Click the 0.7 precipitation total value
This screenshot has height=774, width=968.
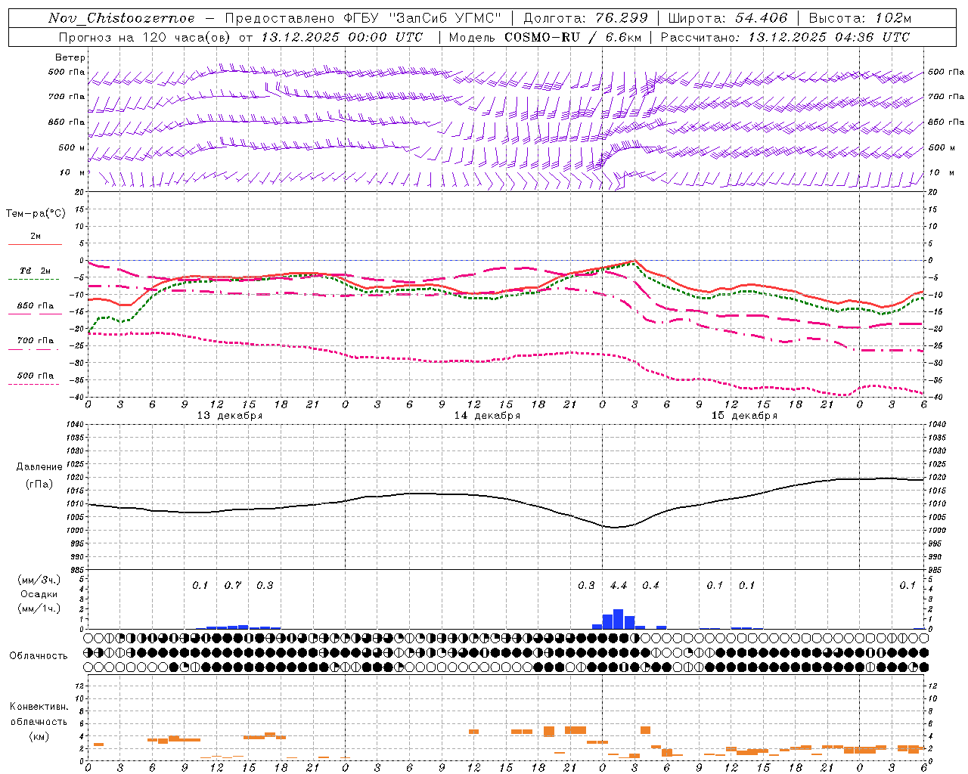click(233, 585)
